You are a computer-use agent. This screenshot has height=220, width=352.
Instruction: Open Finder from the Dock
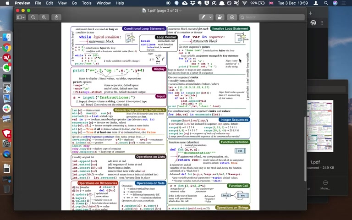(7, 37)
